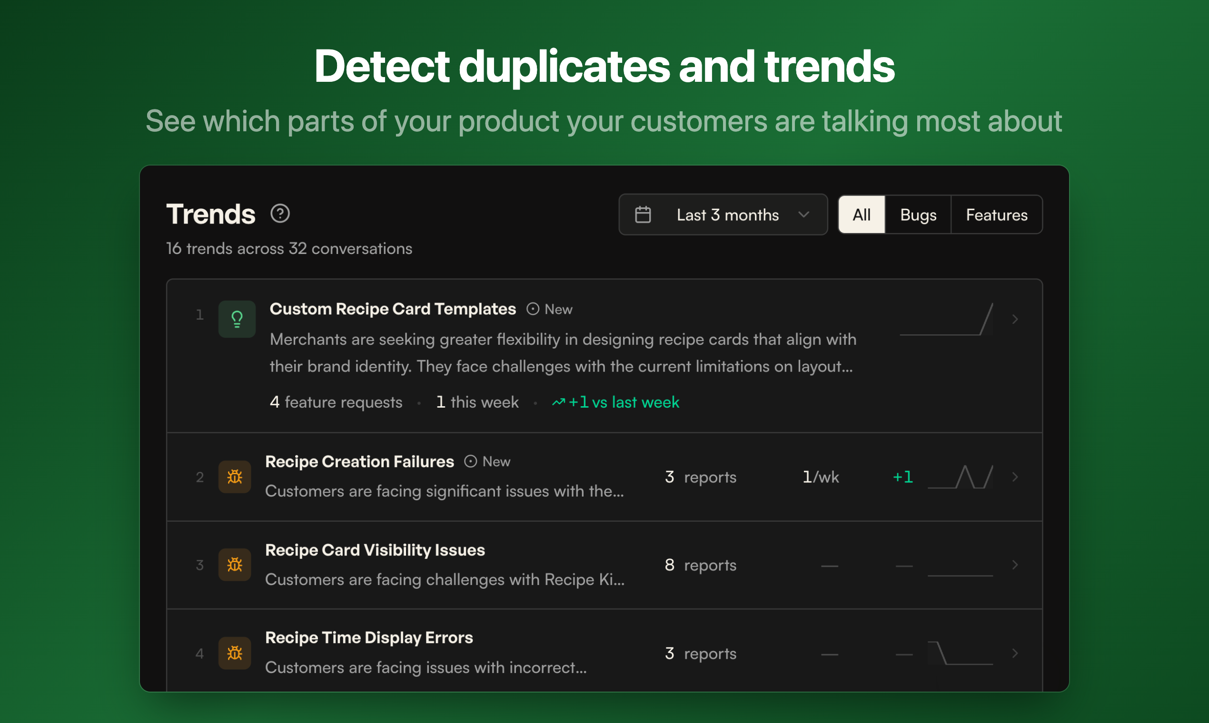The width and height of the screenshot is (1209, 723).
Task: Click the bug icon for Recipe Time Display Errors
Action: (x=235, y=653)
